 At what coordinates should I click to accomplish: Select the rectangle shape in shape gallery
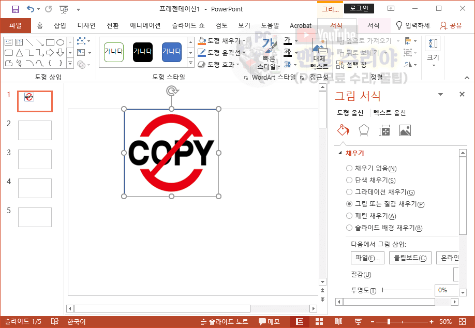pyautogui.click(x=50, y=42)
